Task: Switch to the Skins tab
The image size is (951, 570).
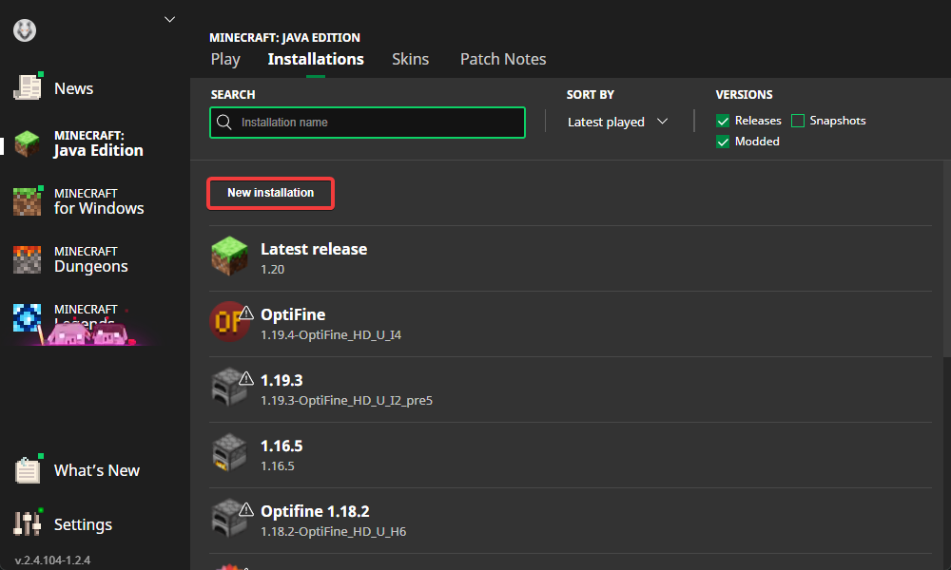Action: [410, 59]
